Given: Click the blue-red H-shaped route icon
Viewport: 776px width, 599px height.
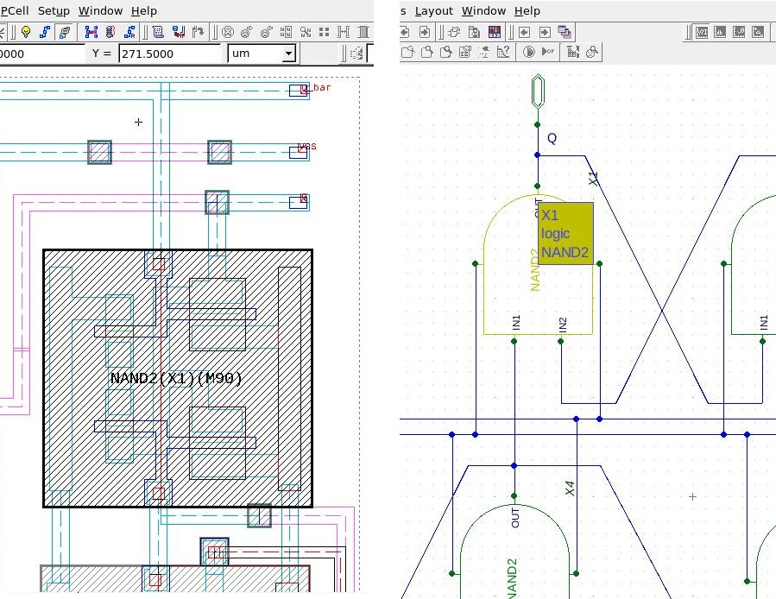Looking at the screenshot, I should click(91, 33).
